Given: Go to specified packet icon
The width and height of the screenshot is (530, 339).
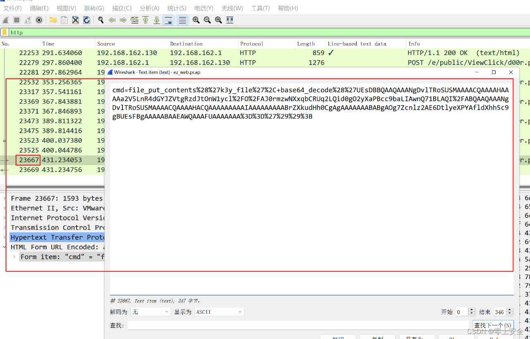Looking at the screenshot, I should point(134,20).
